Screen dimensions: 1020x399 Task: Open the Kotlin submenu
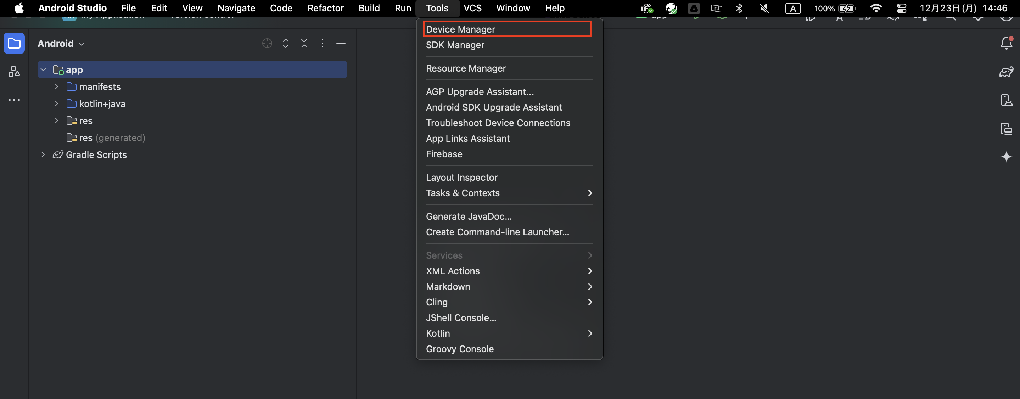[x=509, y=333]
